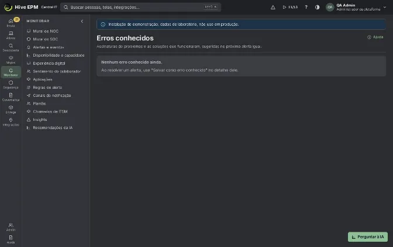This screenshot has width=393, height=247.
Task: Click the Erros conhecidos page heading
Action: (125, 38)
